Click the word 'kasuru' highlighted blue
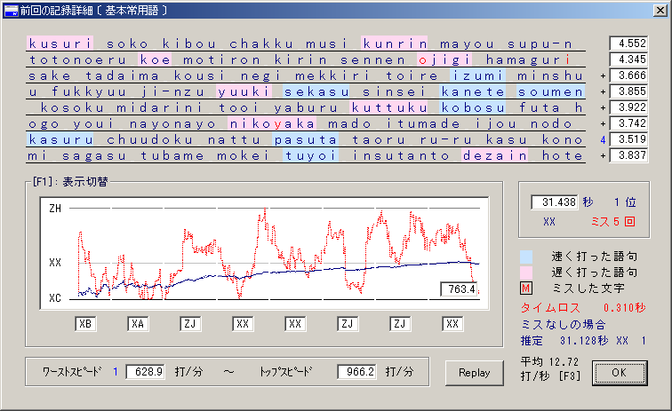Screen dimensions: 672x411 coord(60,139)
